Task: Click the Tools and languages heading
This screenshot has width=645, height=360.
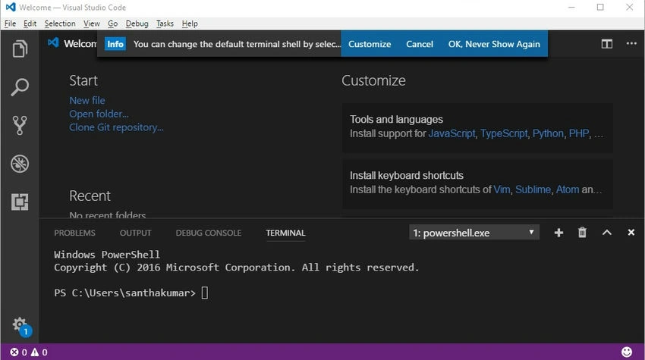Action: 396,119
